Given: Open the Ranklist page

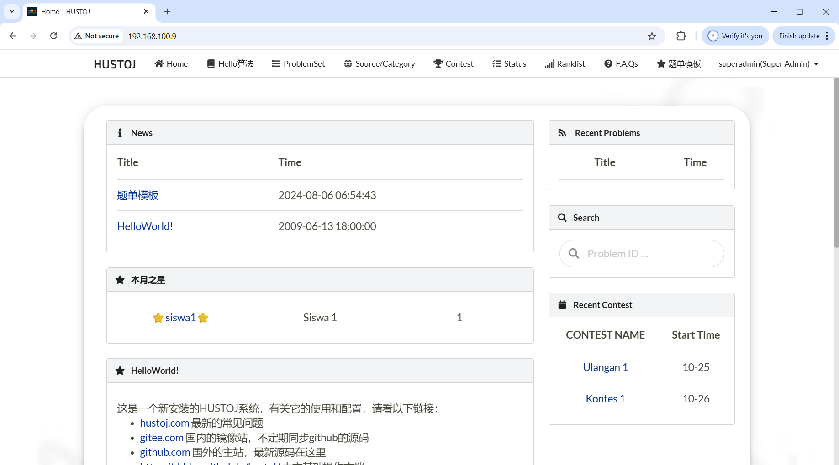Looking at the screenshot, I should [565, 64].
